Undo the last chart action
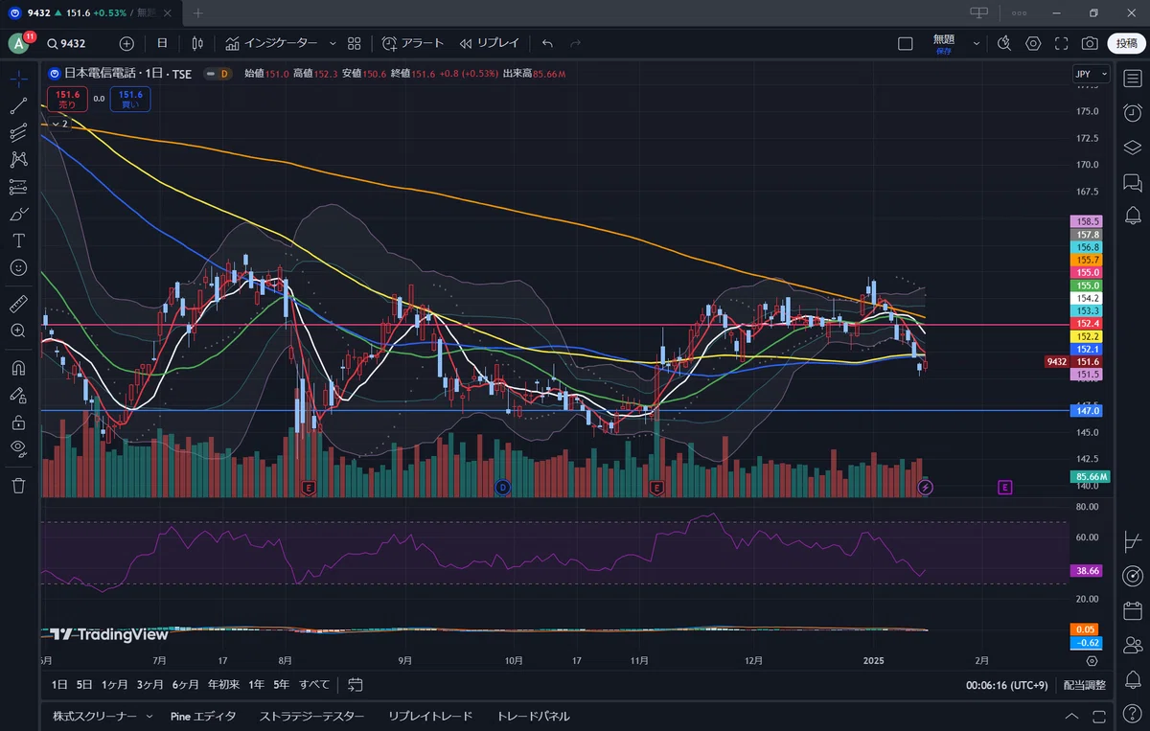Viewport: 1150px width, 731px height. coord(547,43)
